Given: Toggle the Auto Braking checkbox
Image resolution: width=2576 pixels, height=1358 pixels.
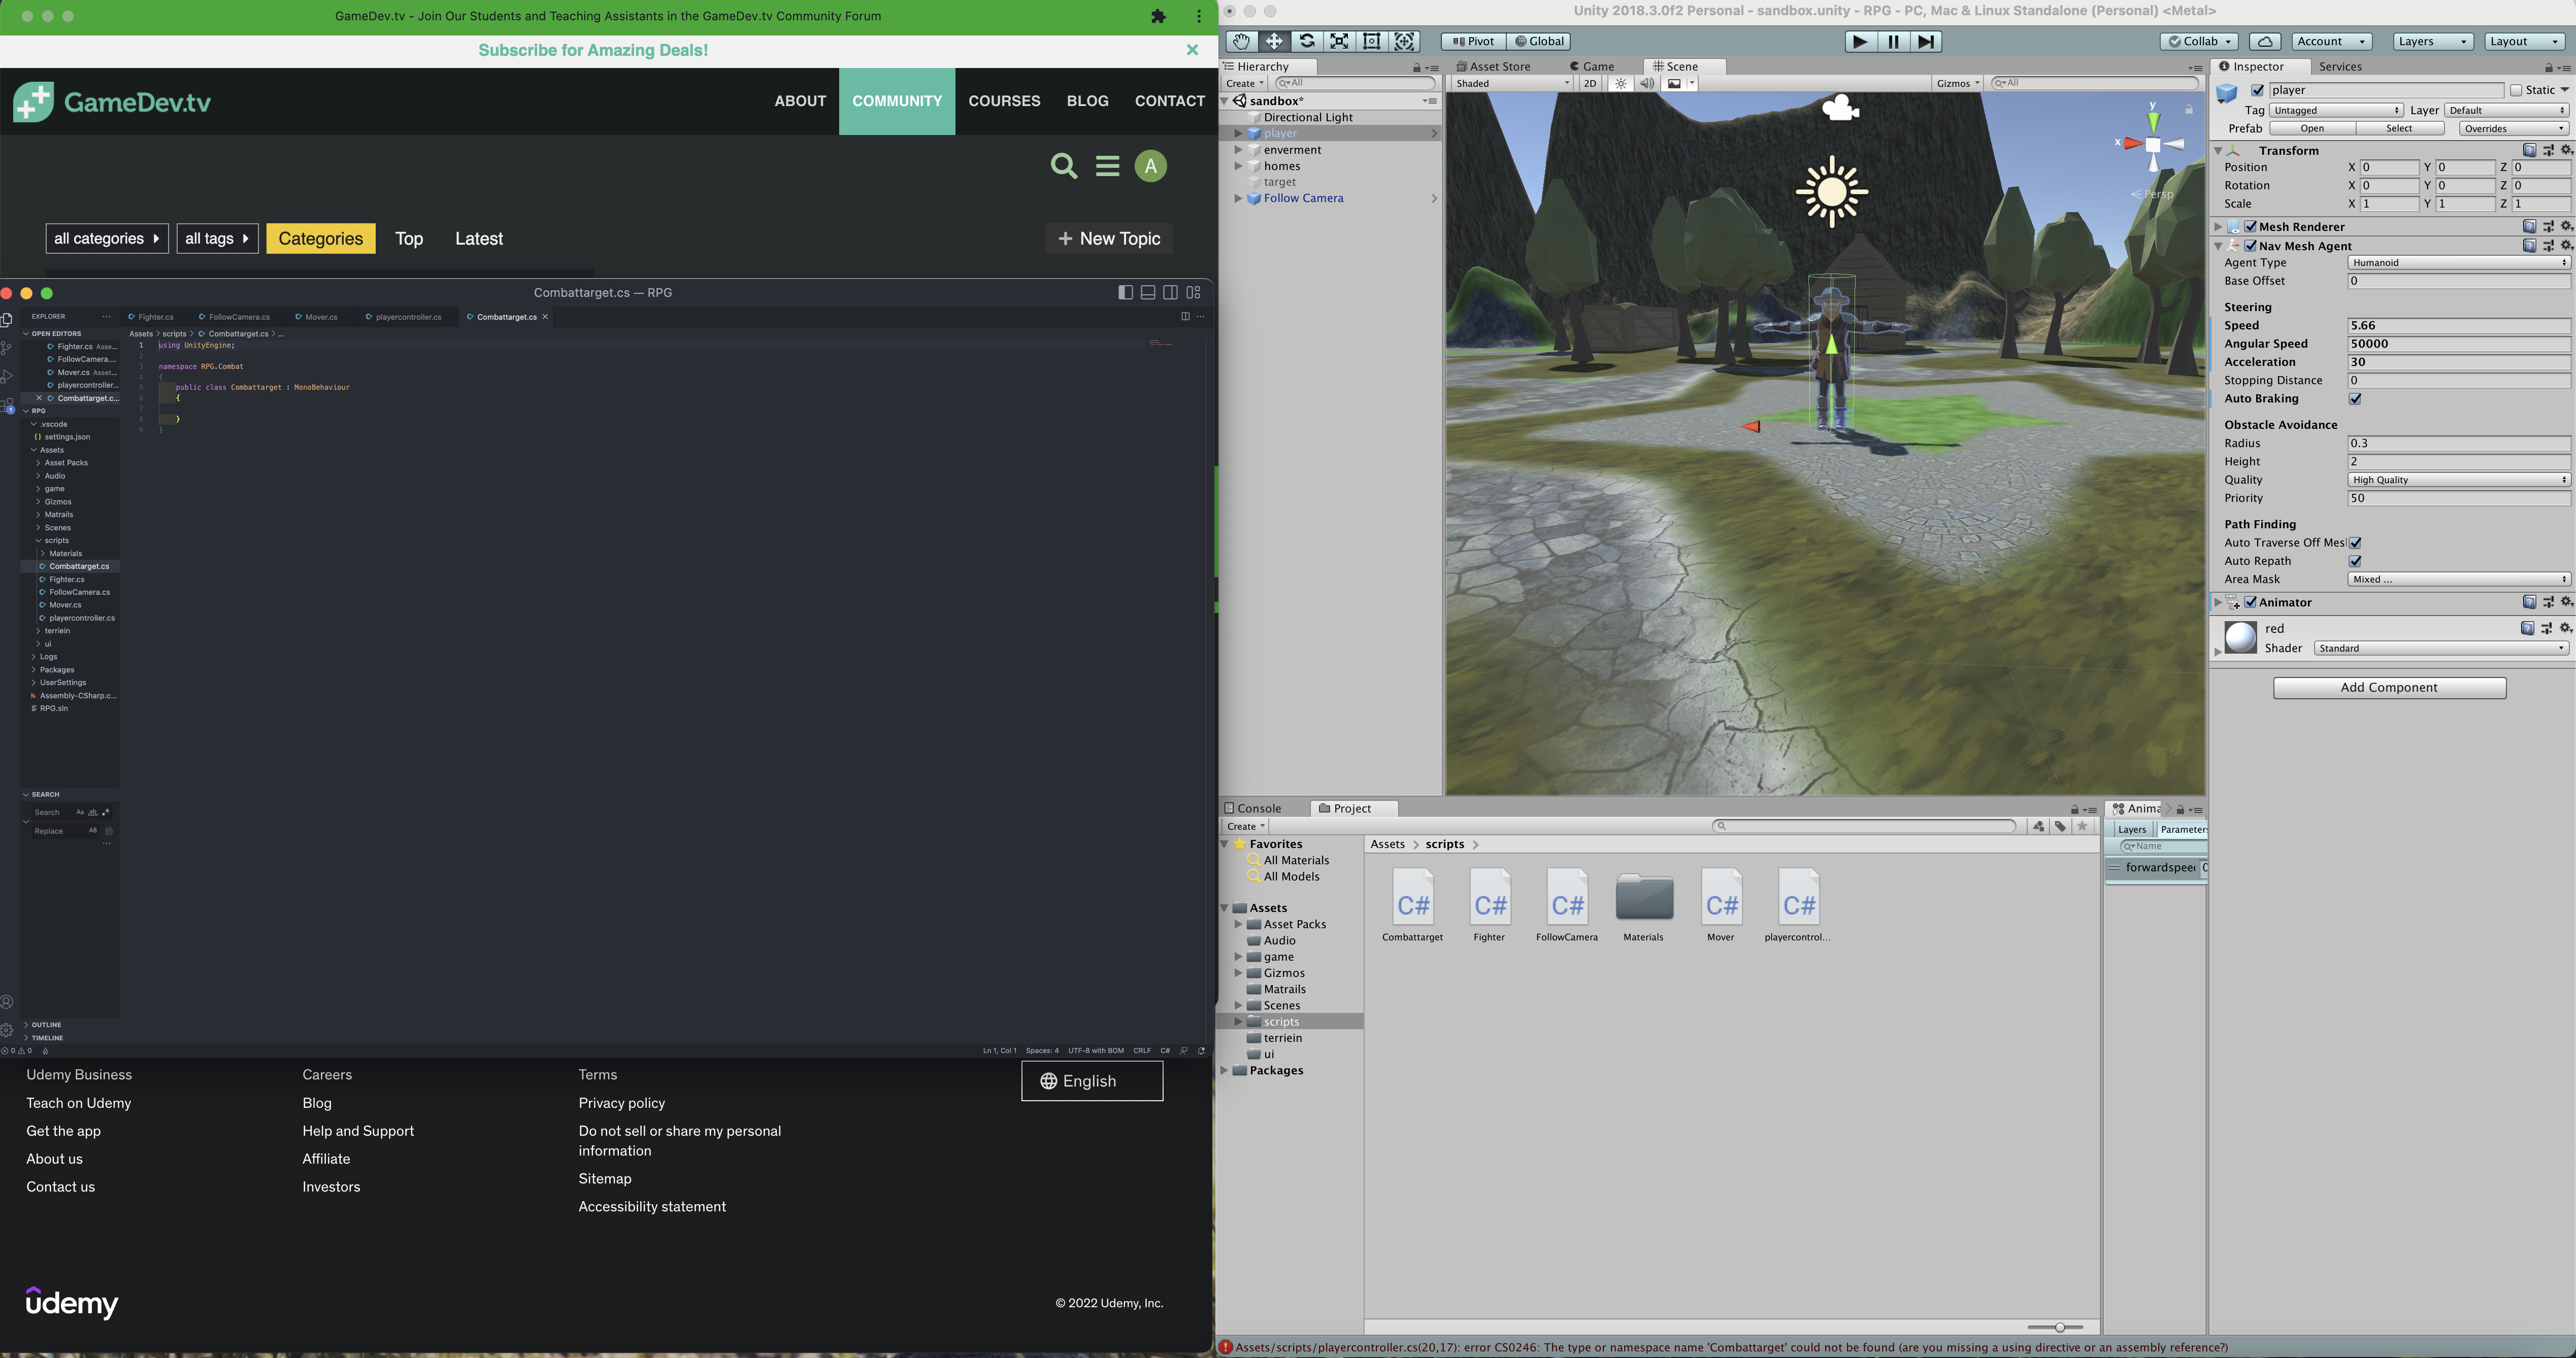Looking at the screenshot, I should click(x=2355, y=399).
